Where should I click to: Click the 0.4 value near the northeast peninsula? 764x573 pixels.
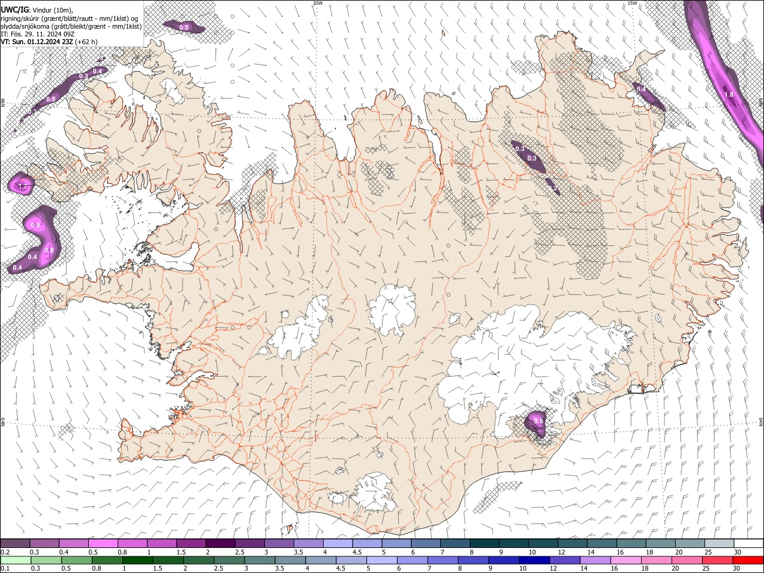(x=641, y=89)
